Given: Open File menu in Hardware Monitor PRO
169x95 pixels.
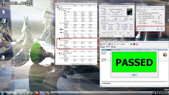Looking at the screenshot, I should point(57,4).
